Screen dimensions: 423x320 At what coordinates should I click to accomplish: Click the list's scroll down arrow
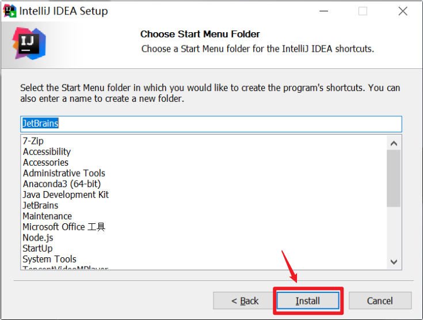pyautogui.click(x=394, y=262)
